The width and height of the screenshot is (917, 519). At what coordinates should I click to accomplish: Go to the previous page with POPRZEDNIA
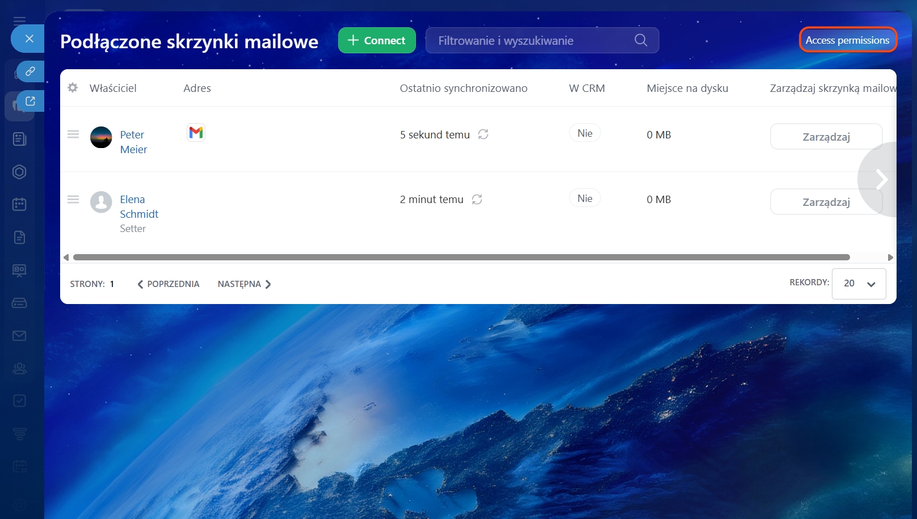click(x=168, y=284)
